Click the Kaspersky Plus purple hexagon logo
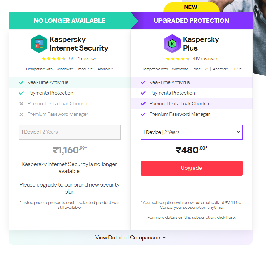The height and width of the screenshot is (260, 266). point(172,44)
